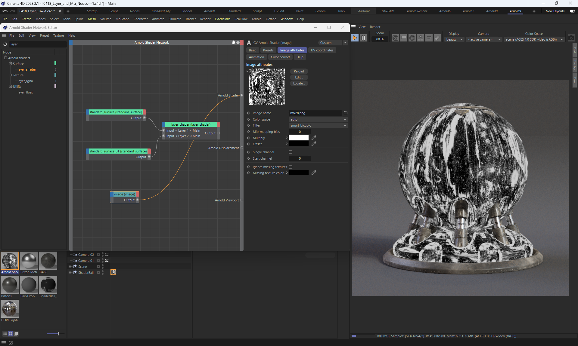Viewport: 578px width, 346px height.
Task: Open the Filter smart_bicubic dropdown
Action: (x=318, y=125)
